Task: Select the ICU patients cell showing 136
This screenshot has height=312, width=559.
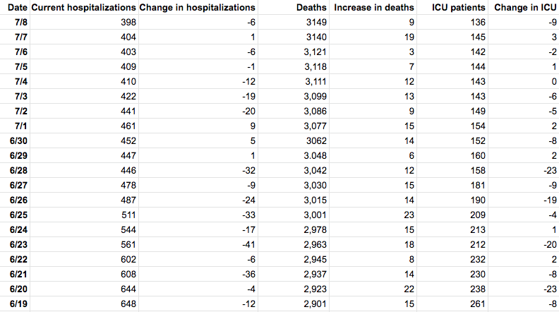Action: tap(476, 22)
